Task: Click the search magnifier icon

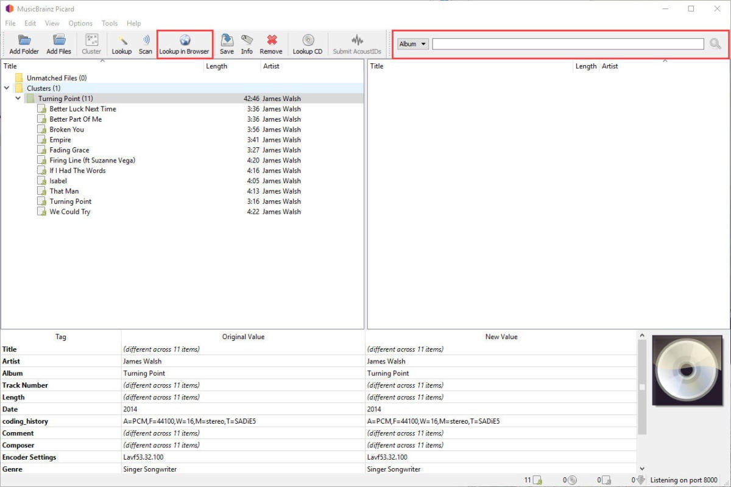Action: click(715, 44)
